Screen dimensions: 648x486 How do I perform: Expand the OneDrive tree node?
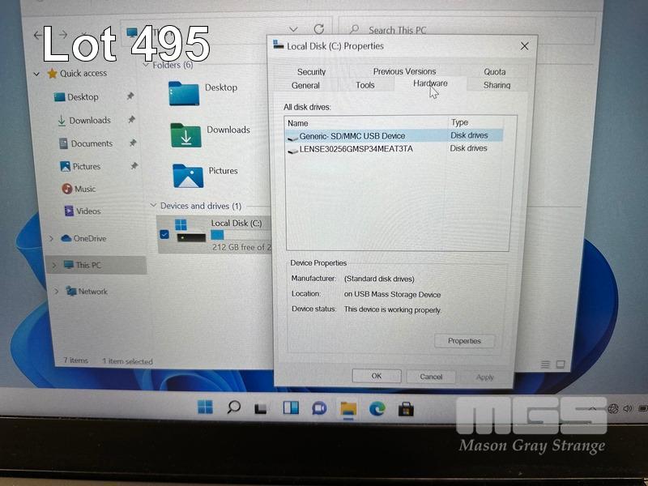click(52, 239)
